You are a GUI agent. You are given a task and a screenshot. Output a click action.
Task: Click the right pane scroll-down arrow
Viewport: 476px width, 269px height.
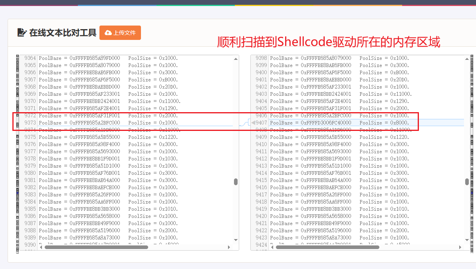[x=467, y=240]
